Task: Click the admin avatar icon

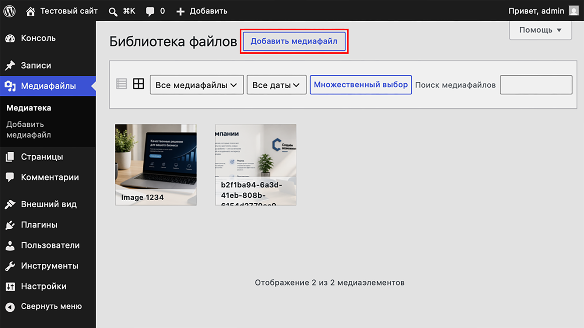Action: click(x=574, y=11)
